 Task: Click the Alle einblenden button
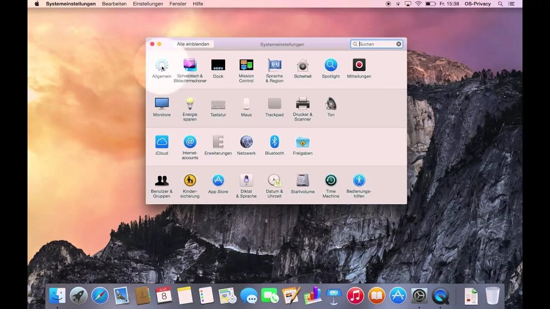[193, 44]
